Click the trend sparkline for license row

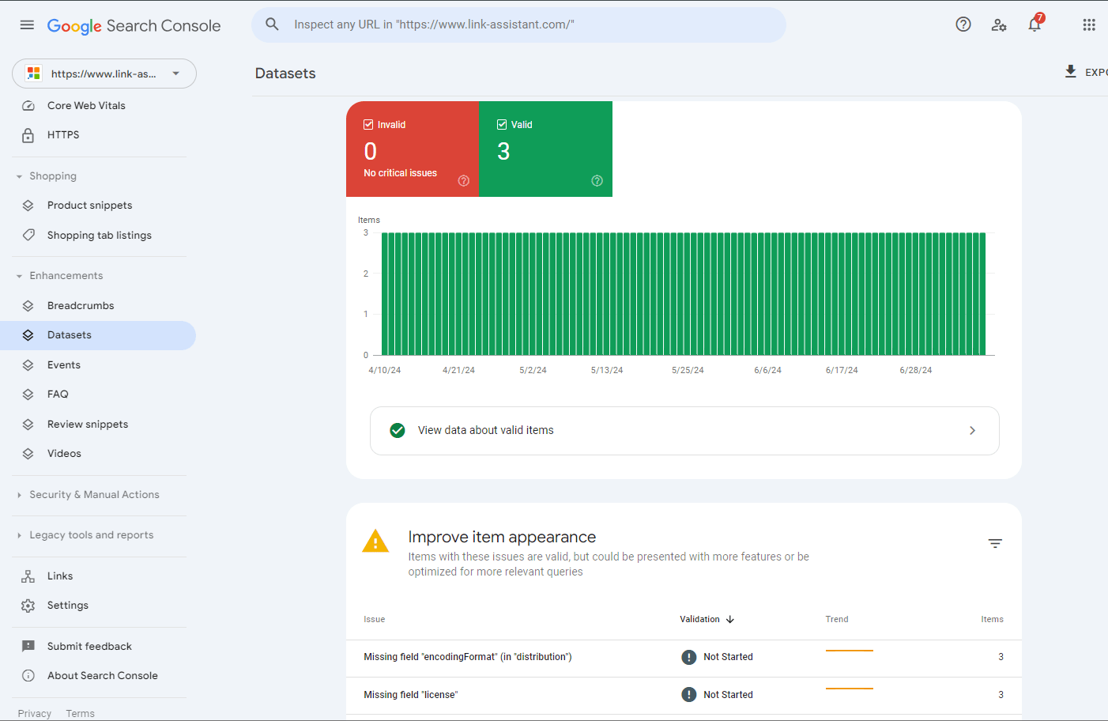pos(850,689)
